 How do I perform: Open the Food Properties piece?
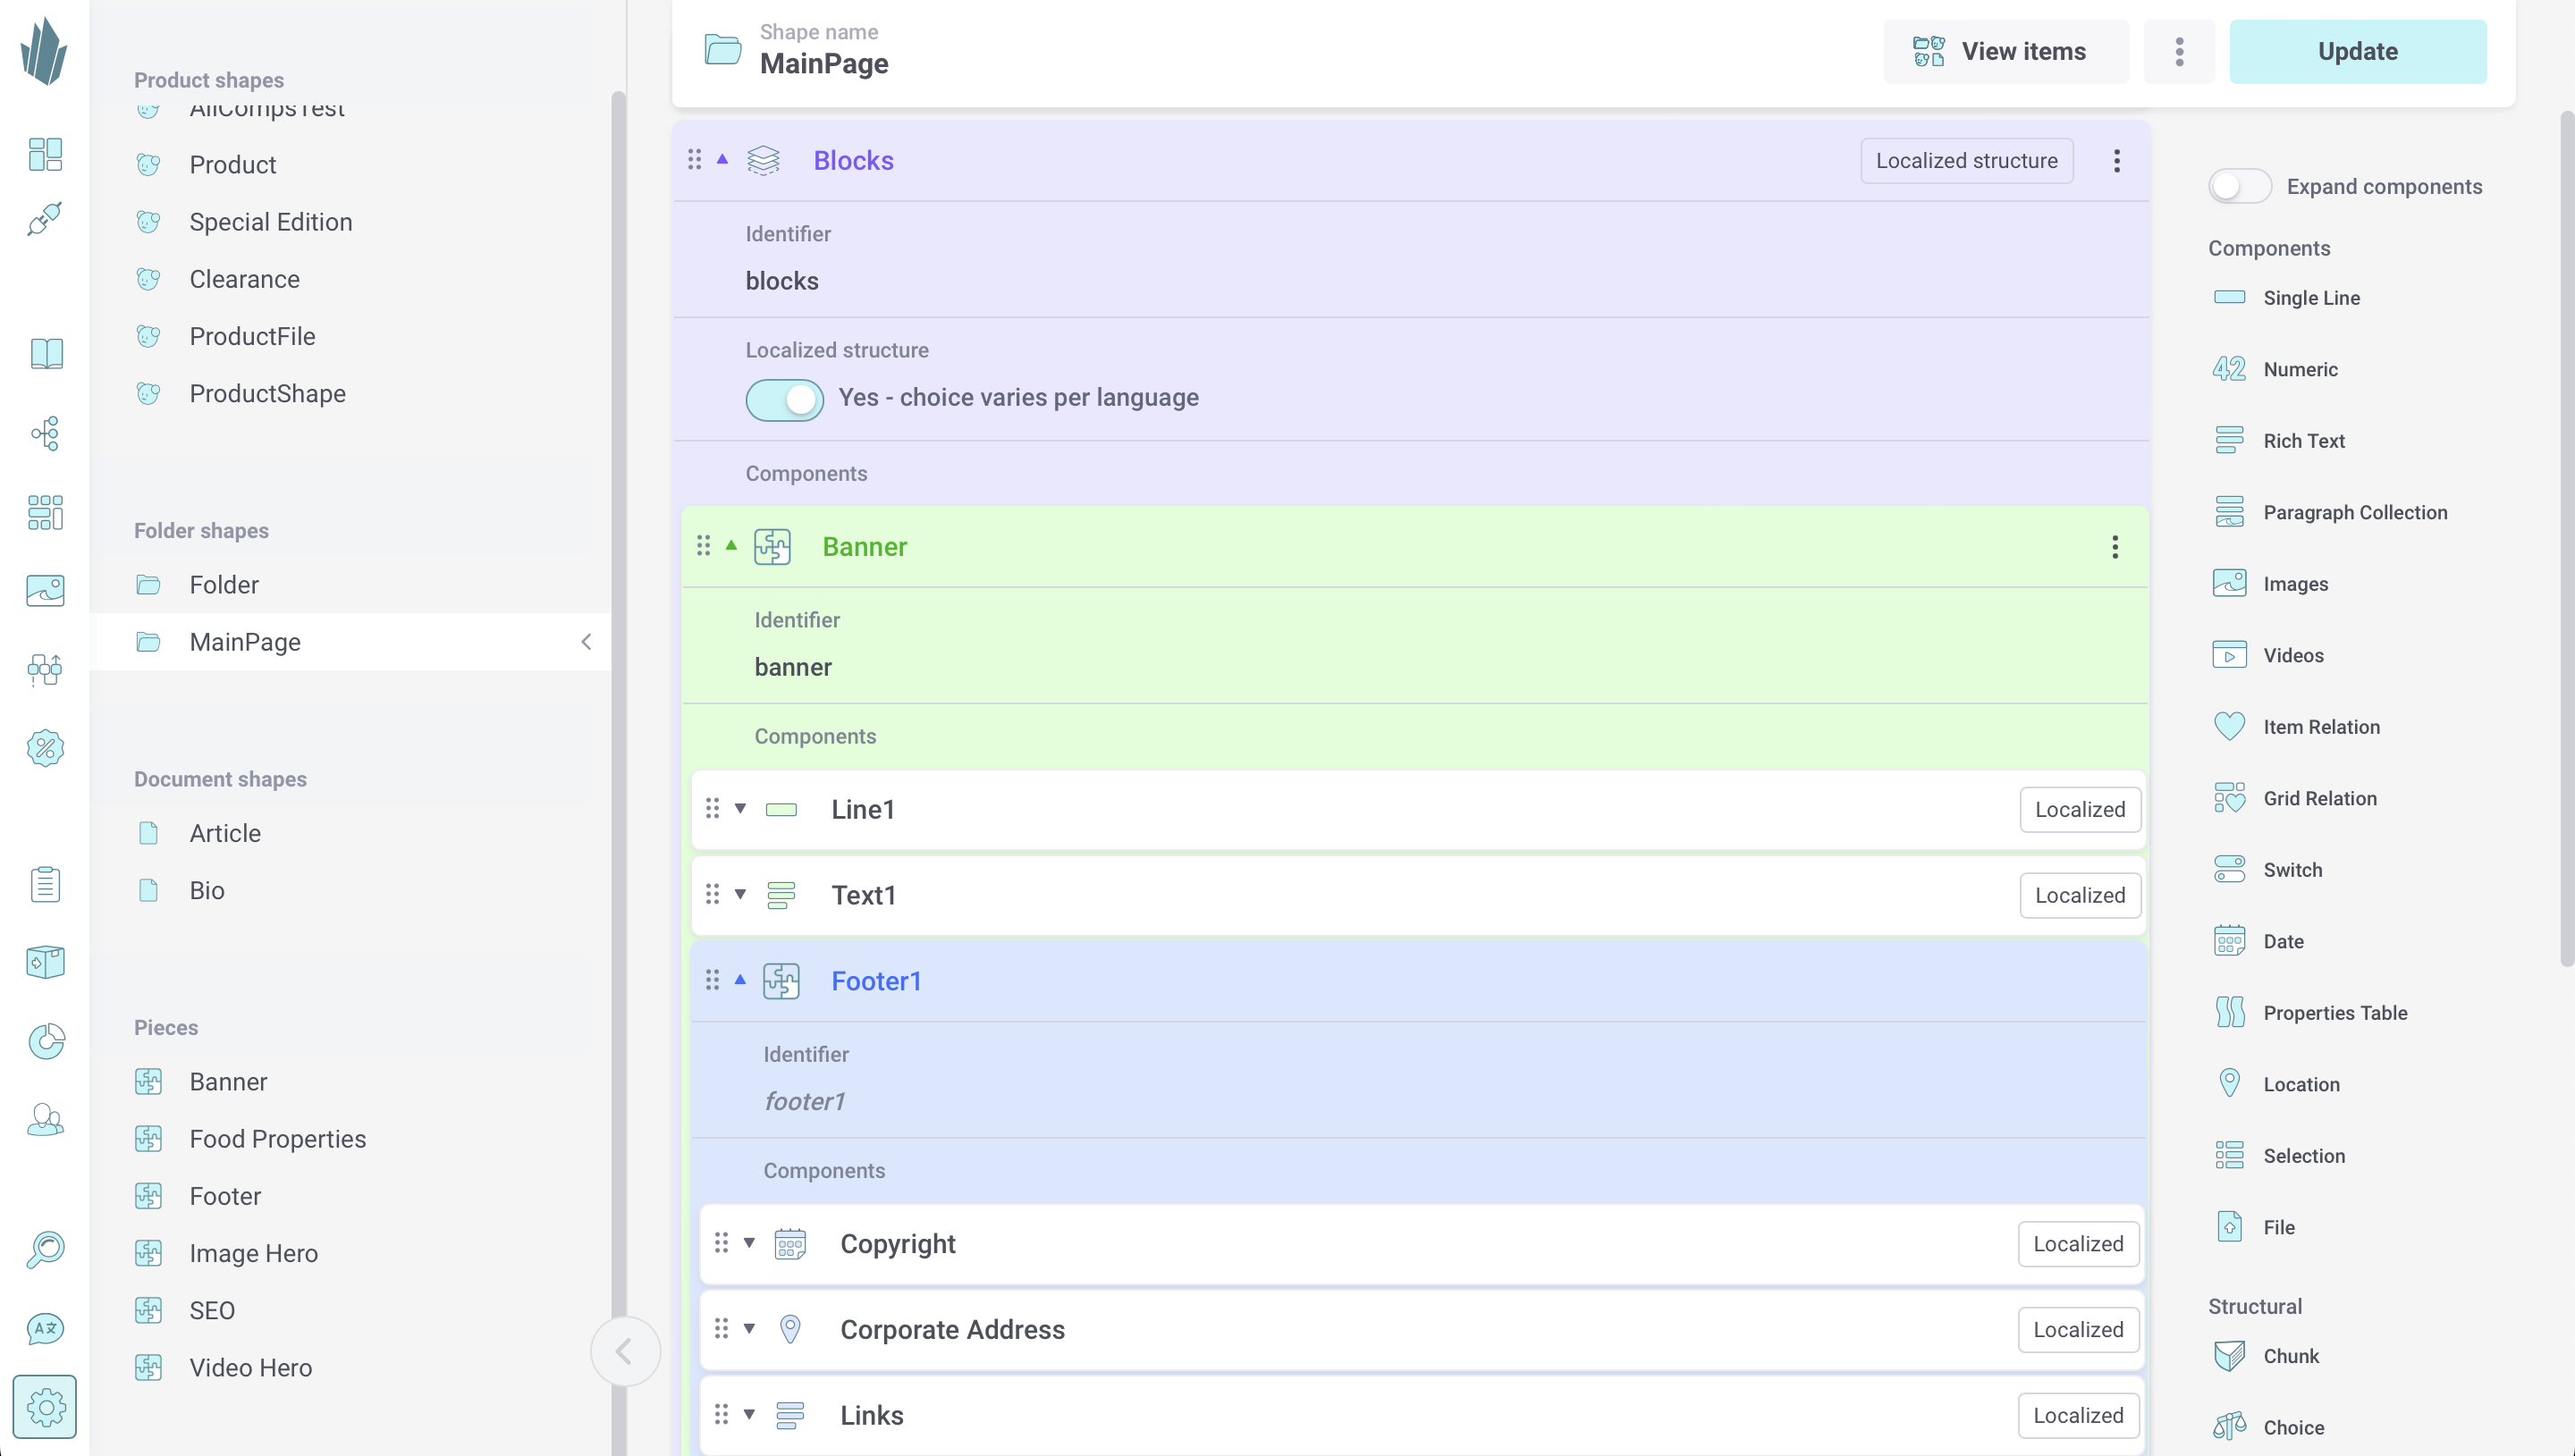coord(350,1139)
